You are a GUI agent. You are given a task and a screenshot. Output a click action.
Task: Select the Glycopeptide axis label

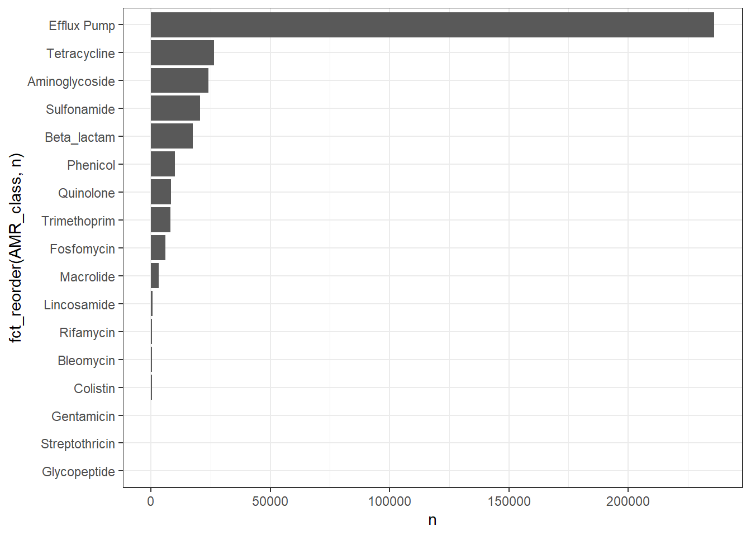tap(78, 472)
